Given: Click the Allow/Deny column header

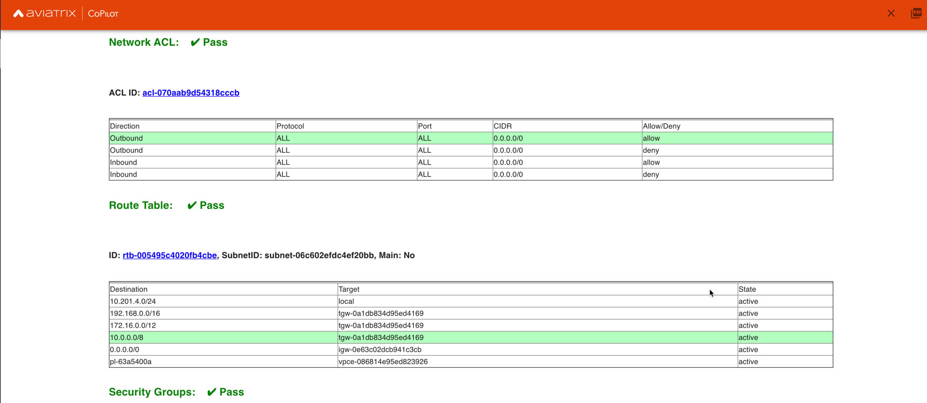Looking at the screenshot, I should click(661, 126).
